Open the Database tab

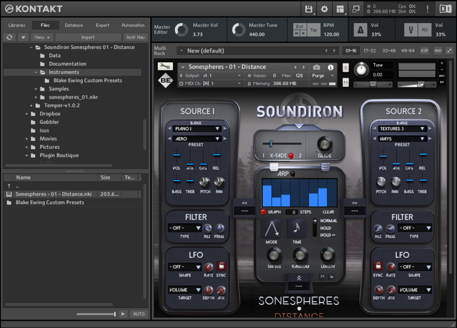74,25
